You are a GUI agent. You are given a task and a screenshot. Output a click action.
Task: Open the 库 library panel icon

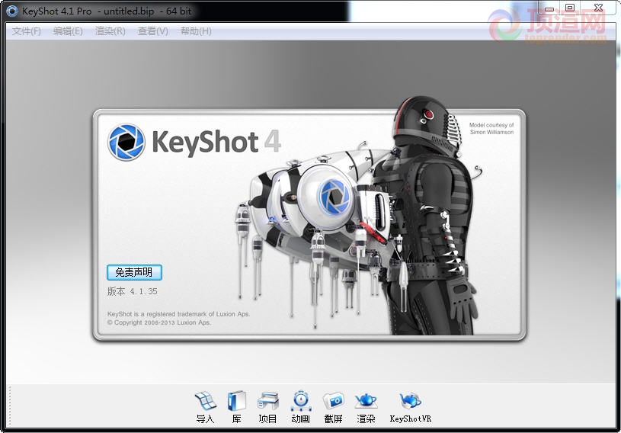(x=237, y=407)
